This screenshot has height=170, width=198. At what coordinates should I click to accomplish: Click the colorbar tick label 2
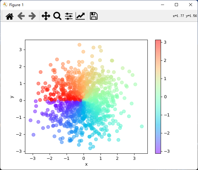click(165, 60)
